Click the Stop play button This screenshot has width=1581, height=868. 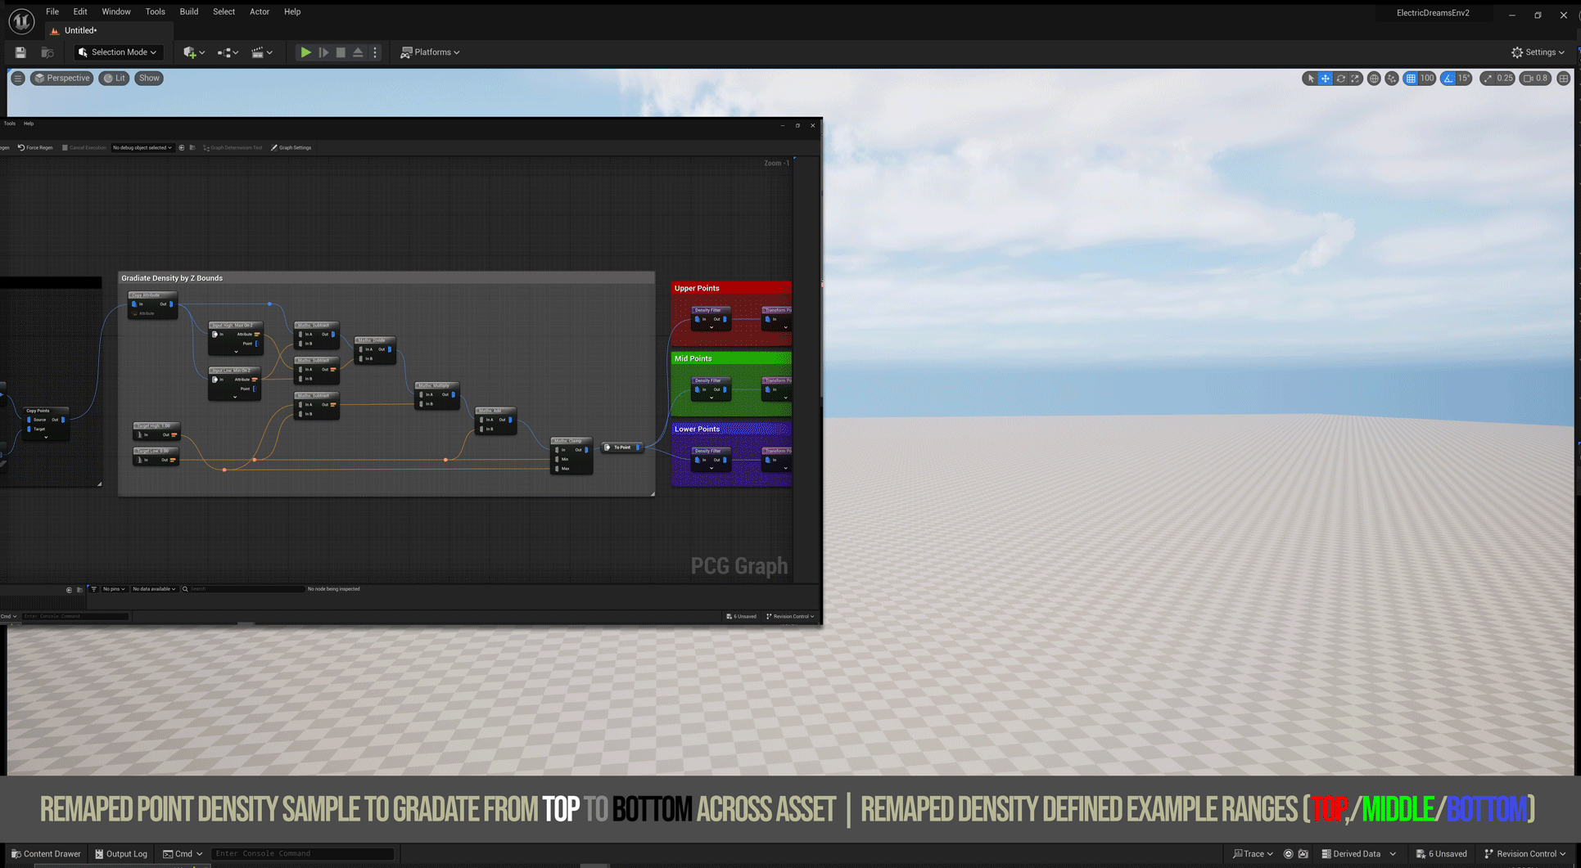(x=341, y=52)
